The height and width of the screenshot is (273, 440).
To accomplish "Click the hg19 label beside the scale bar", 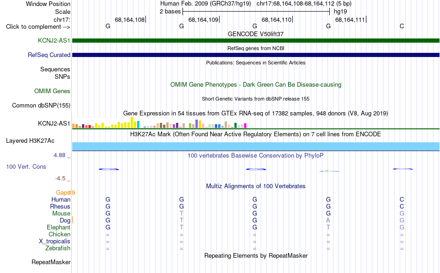I will (x=340, y=12).
